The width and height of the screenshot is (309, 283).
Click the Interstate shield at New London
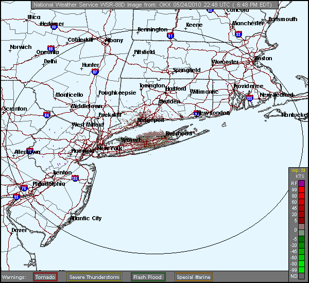[x=197, y=113]
